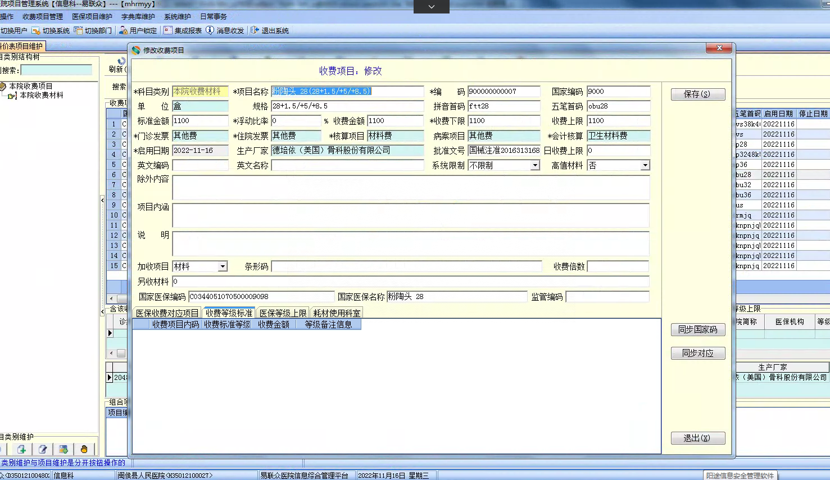The height and width of the screenshot is (480, 830).
Task: Expand the top-center chevron pull-down handle
Action: click(432, 7)
